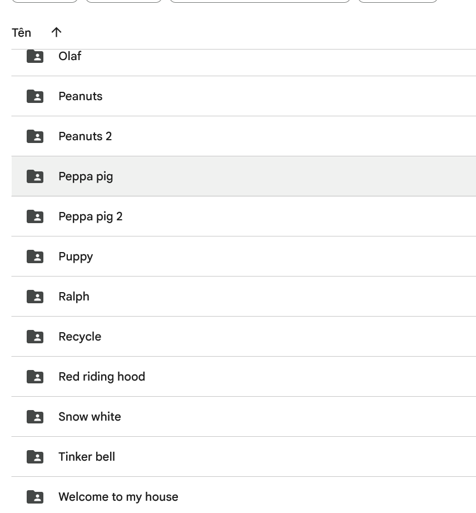476x513 pixels.
Task: Select the Red riding hood folder
Action: tap(102, 377)
